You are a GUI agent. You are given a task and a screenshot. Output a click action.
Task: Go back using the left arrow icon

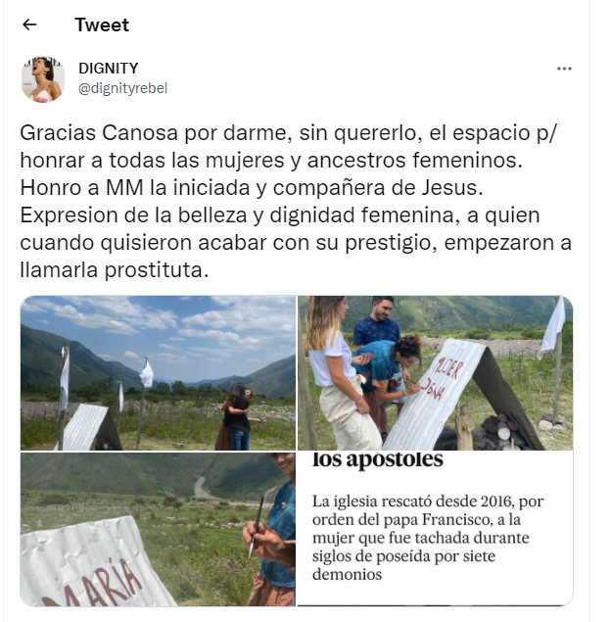29,25
